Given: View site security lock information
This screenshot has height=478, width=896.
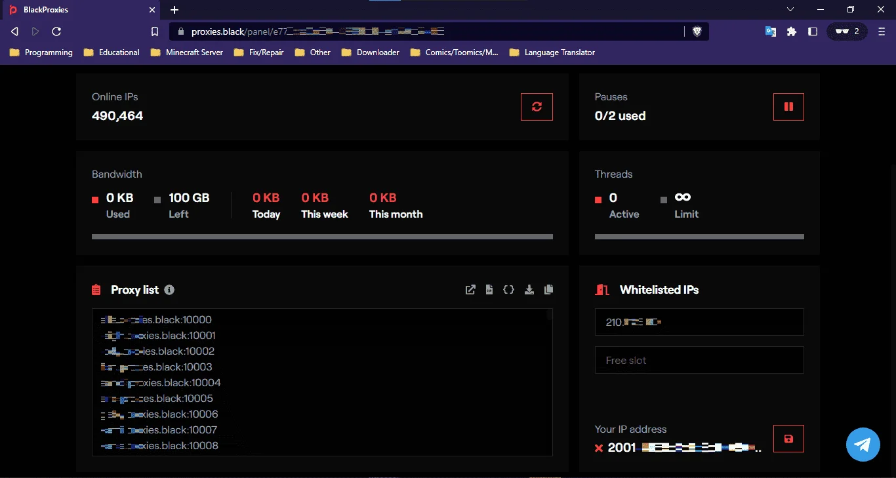Looking at the screenshot, I should tap(180, 31).
